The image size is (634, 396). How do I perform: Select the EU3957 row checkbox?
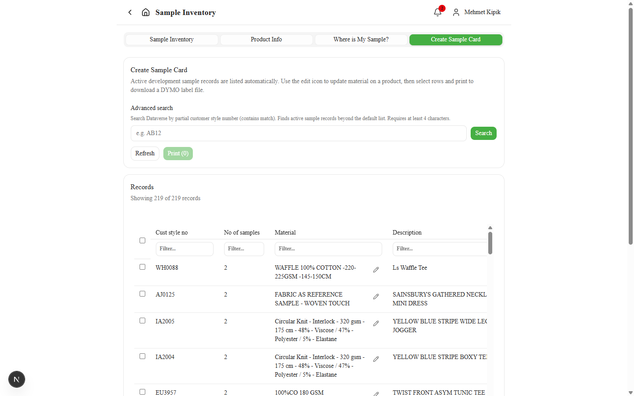click(x=142, y=392)
